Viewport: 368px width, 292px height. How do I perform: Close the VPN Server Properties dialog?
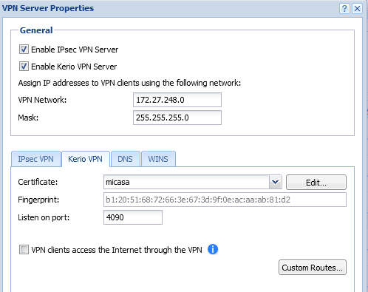tap(357, 9)
